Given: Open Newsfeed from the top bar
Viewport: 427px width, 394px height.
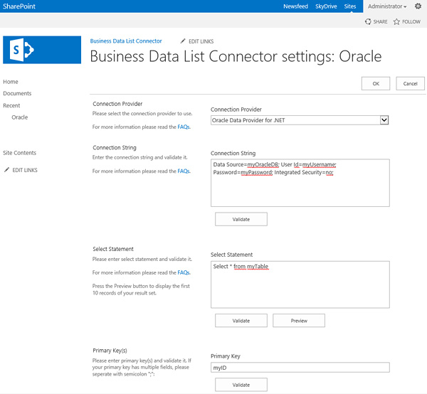Looking at the screenshot, I should (x=295, y=6).
